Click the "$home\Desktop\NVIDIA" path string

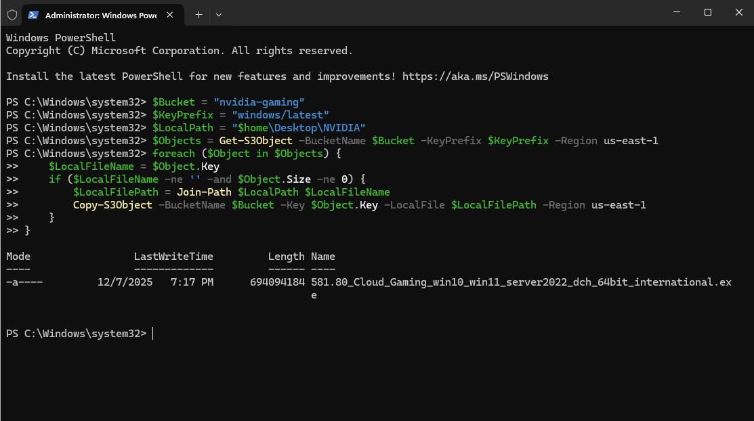pos(298,128)
